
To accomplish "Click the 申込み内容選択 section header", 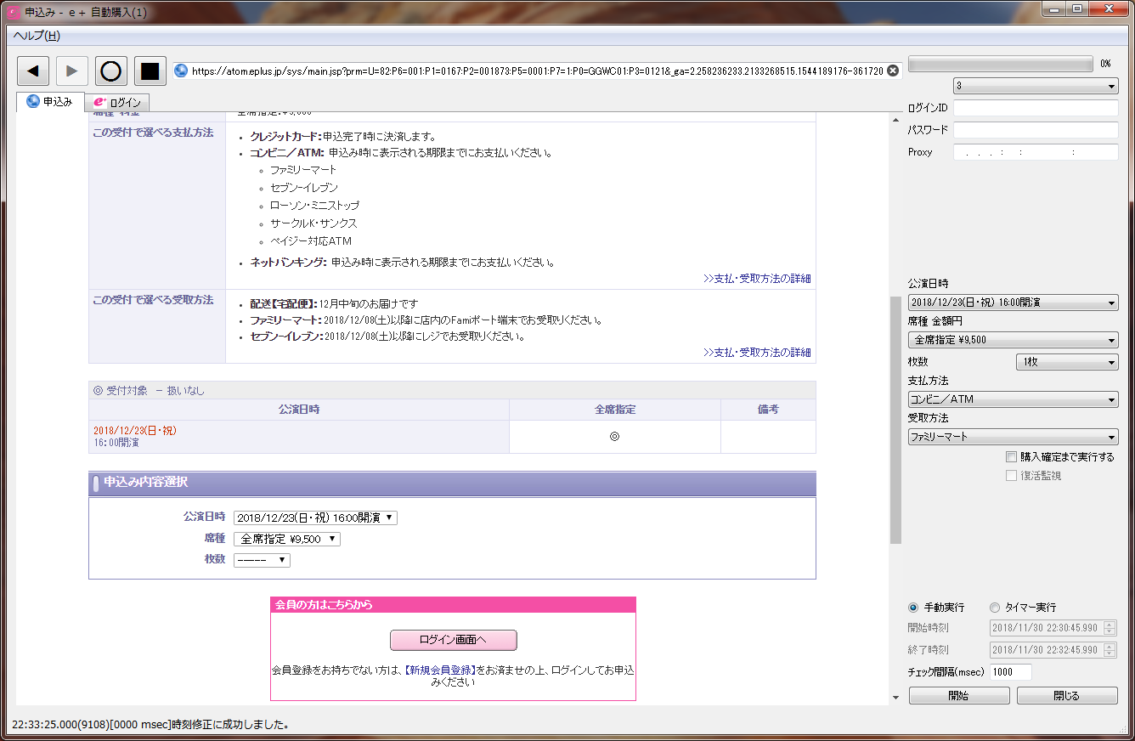I will 452,483.
